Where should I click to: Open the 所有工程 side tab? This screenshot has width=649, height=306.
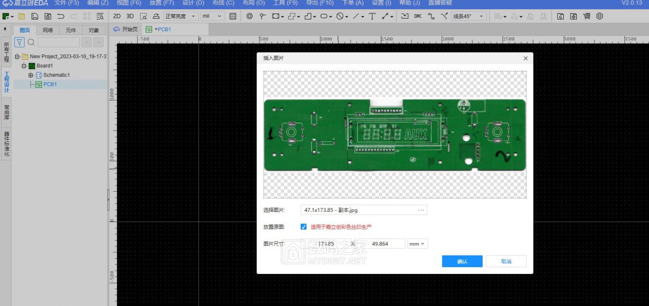pos(6,52)
